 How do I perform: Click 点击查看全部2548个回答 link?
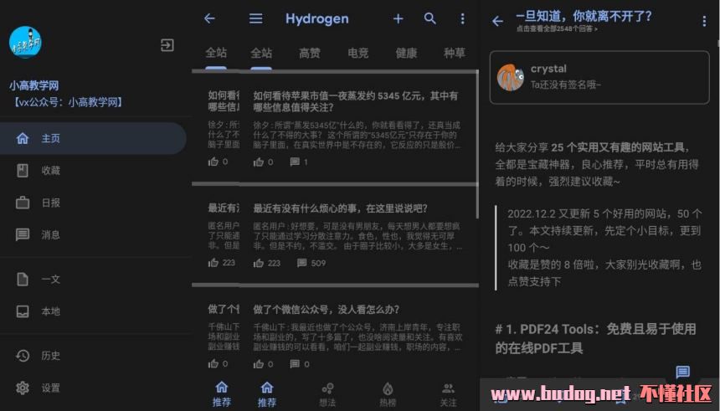[557, 28]
